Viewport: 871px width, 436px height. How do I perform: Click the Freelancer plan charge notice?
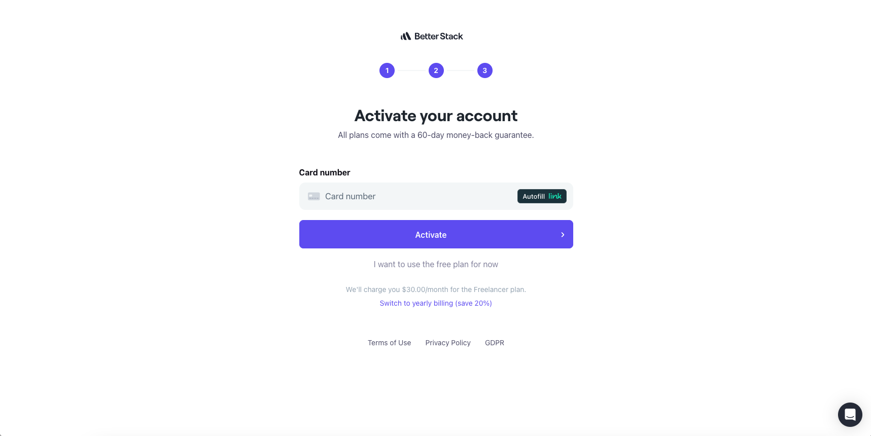click(436, 289)
